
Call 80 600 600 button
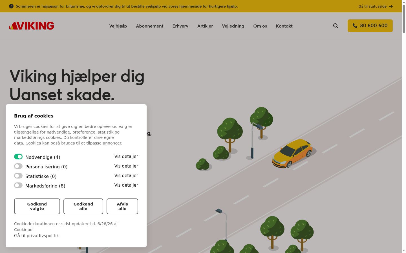(x=370, y=26)
